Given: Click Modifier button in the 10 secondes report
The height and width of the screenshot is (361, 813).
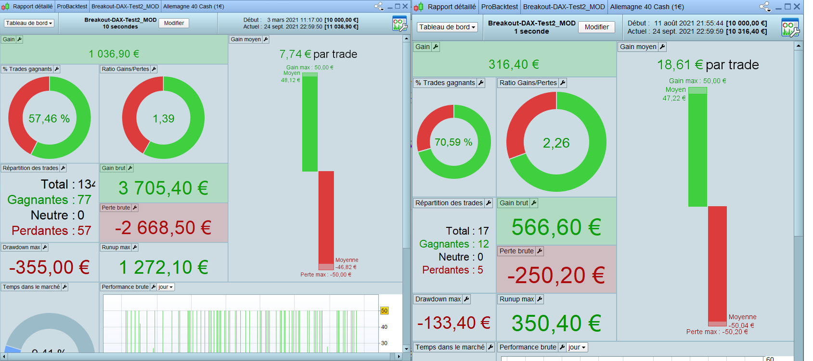Looking at the screenshot, I should tap(174, 23).
